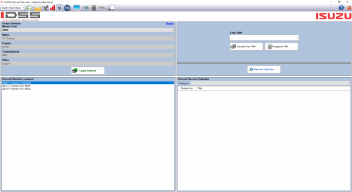The width and height of the screenshot is (352, 192).
Task: Select 2015 TF series 4JJ1 MUX recent vehicle
Action: pyautogui.click(x=88, y=86)
